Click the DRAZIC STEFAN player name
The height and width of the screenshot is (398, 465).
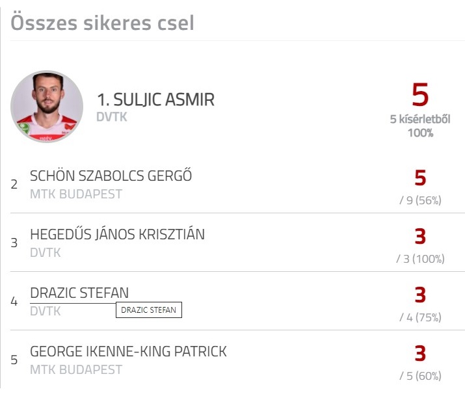click(79, 293)
